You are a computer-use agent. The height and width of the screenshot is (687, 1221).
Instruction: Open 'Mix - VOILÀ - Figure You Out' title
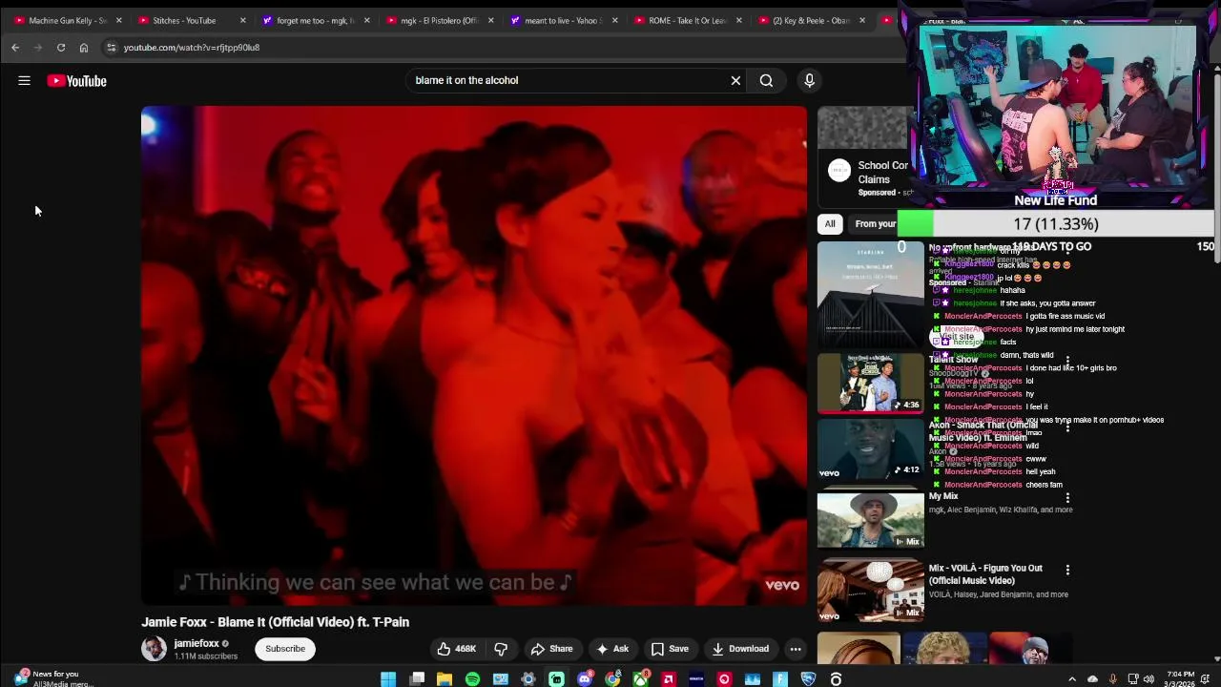[x=985, y=574]
